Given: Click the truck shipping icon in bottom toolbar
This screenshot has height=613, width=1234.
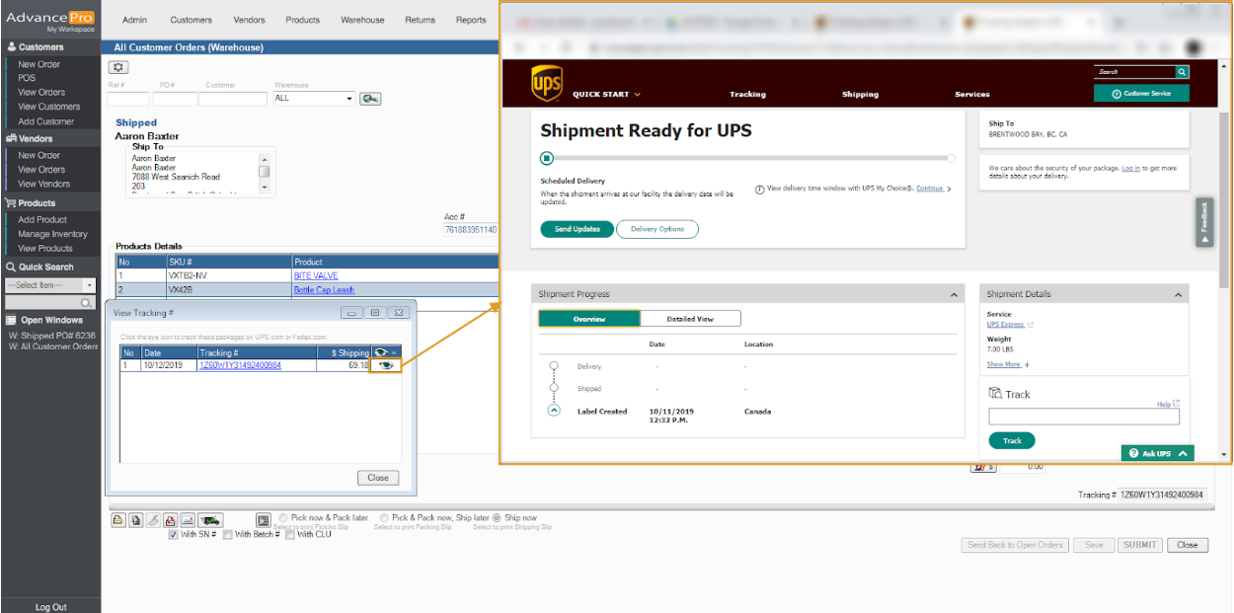Looking at the screenshot, I should coord(210,520).
